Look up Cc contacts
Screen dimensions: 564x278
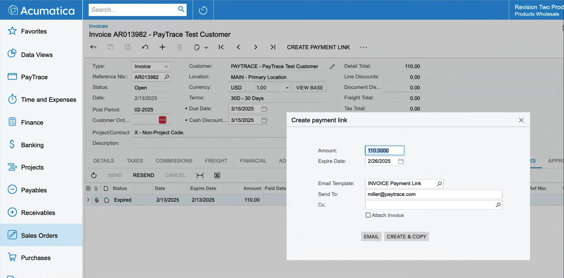coord(498,205)
